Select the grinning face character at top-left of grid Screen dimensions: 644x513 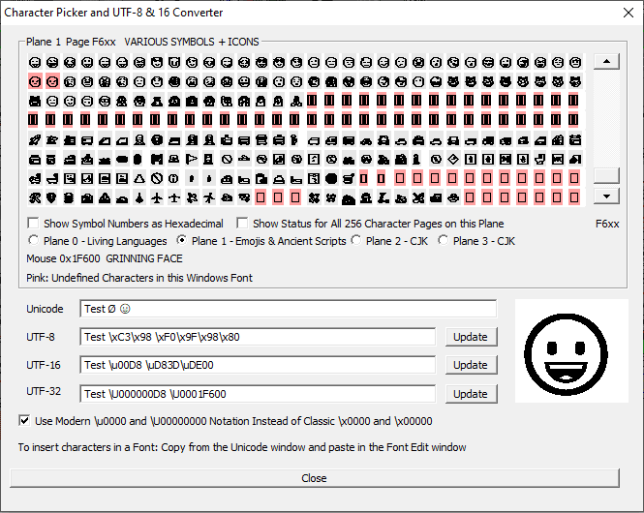click(35, 62)
